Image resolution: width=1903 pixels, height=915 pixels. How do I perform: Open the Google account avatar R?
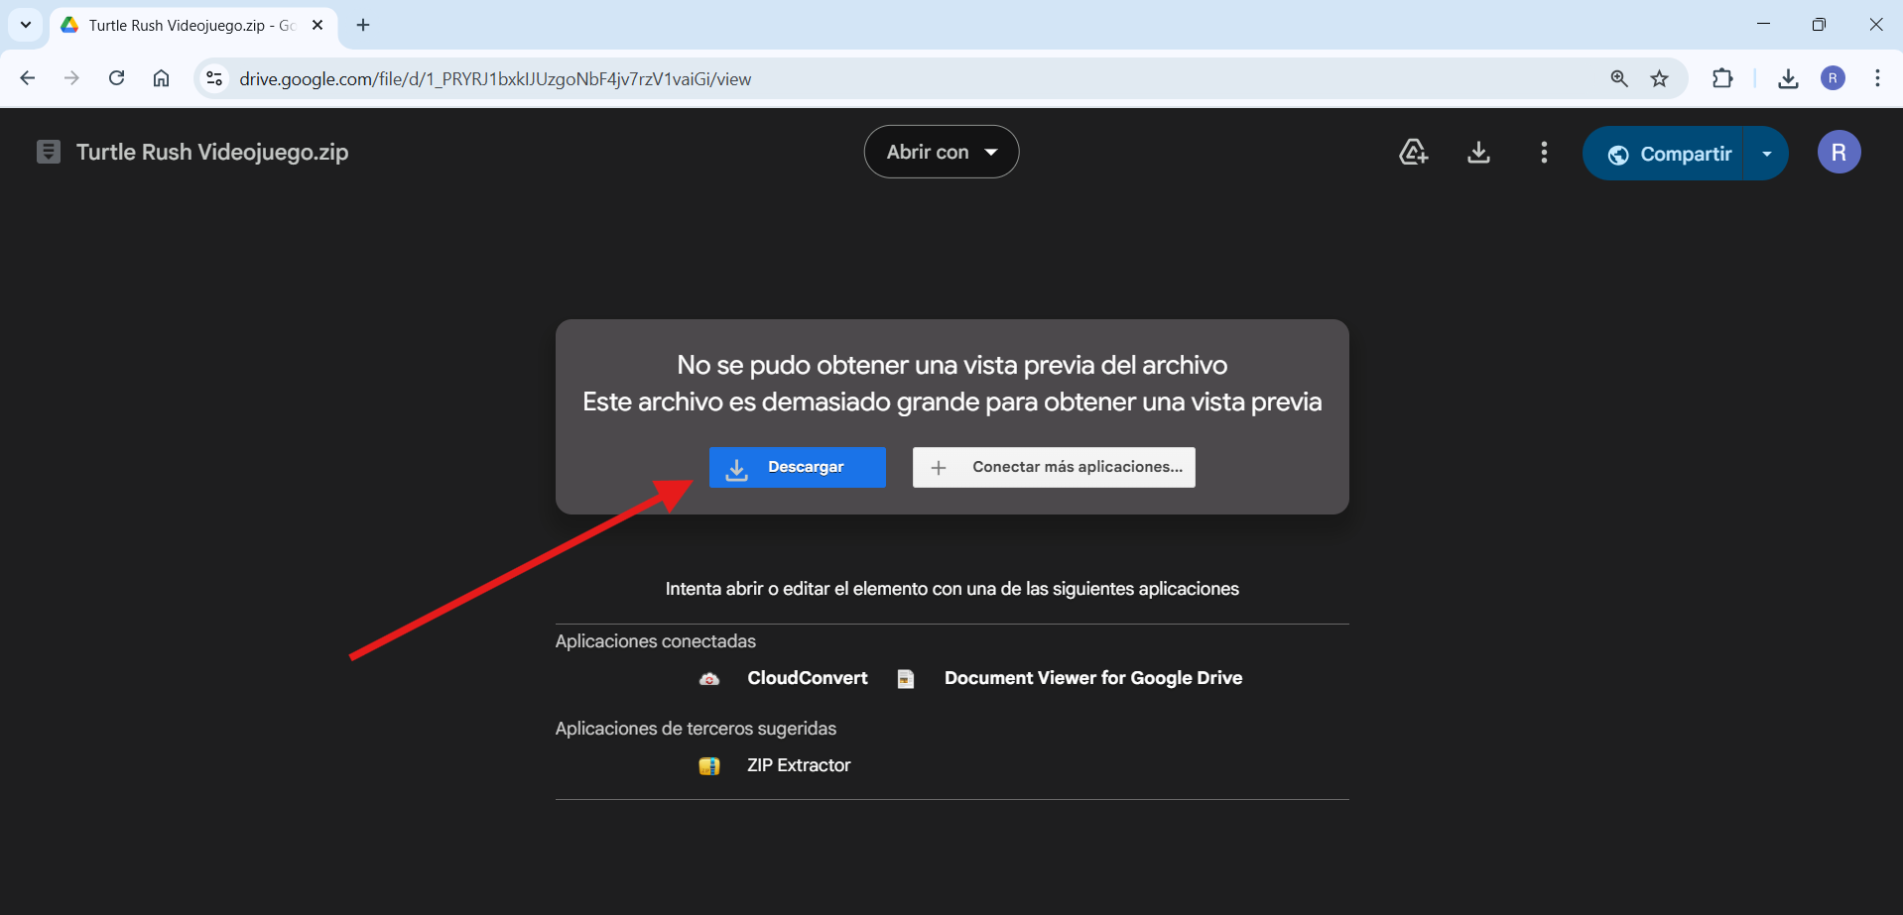click(x=1839, y=152)
